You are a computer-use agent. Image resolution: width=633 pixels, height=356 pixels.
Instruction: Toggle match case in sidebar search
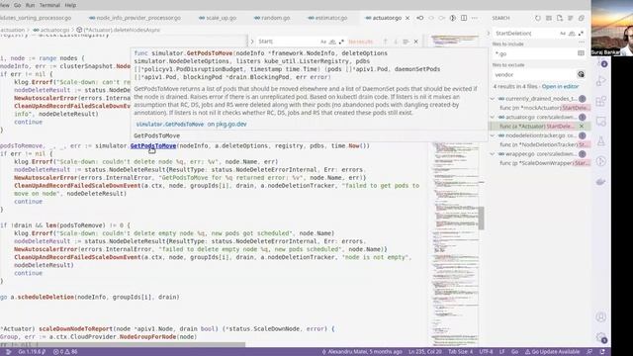(x=563, y=33)
